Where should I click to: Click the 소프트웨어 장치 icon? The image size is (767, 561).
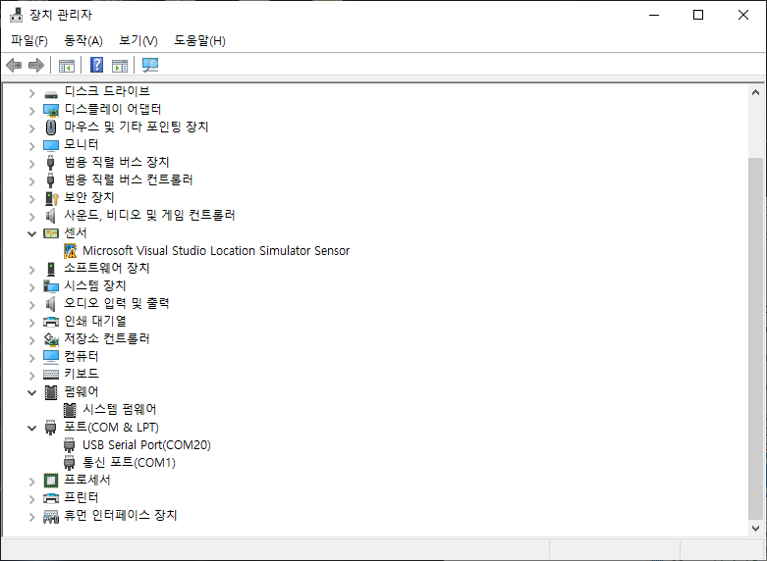coord(51,269)
